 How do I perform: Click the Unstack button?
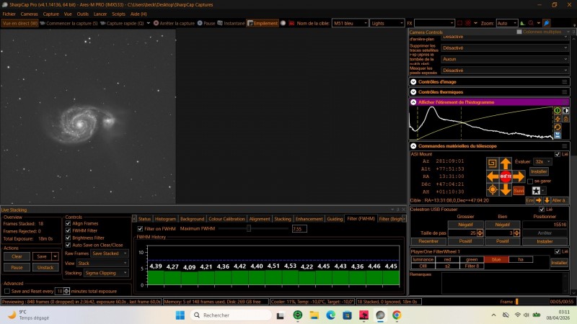[x=45, y=267]
